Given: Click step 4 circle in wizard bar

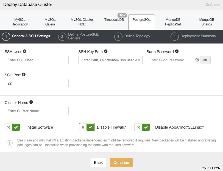Looking at the screenshot, I should click(174, 37).
